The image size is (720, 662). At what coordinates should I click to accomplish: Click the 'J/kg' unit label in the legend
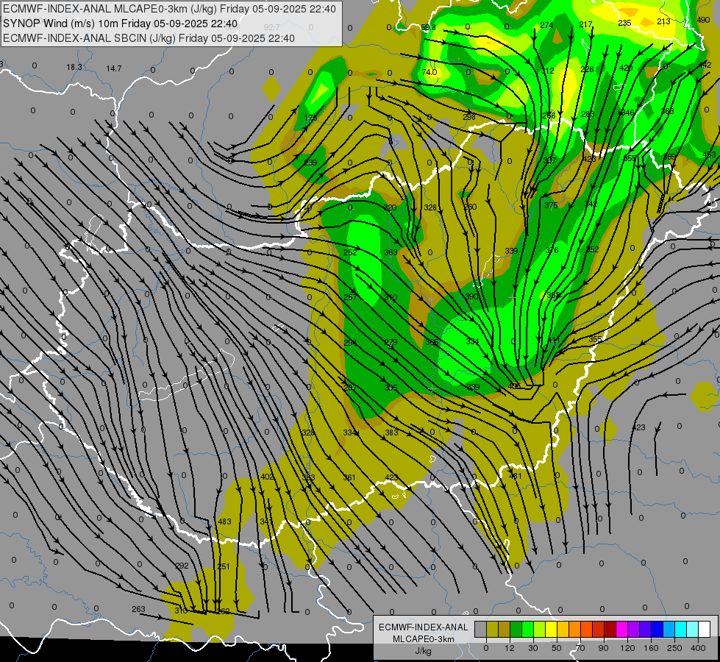[x=423, y=651]
